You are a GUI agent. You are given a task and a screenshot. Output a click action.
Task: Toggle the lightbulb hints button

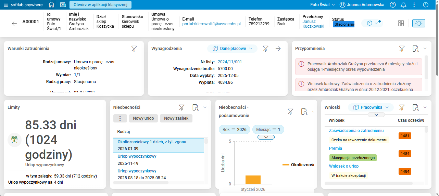(418, 23)
